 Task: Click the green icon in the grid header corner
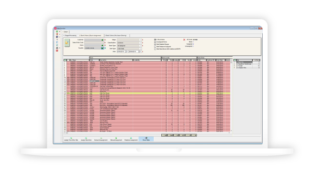tap(65, 60)
